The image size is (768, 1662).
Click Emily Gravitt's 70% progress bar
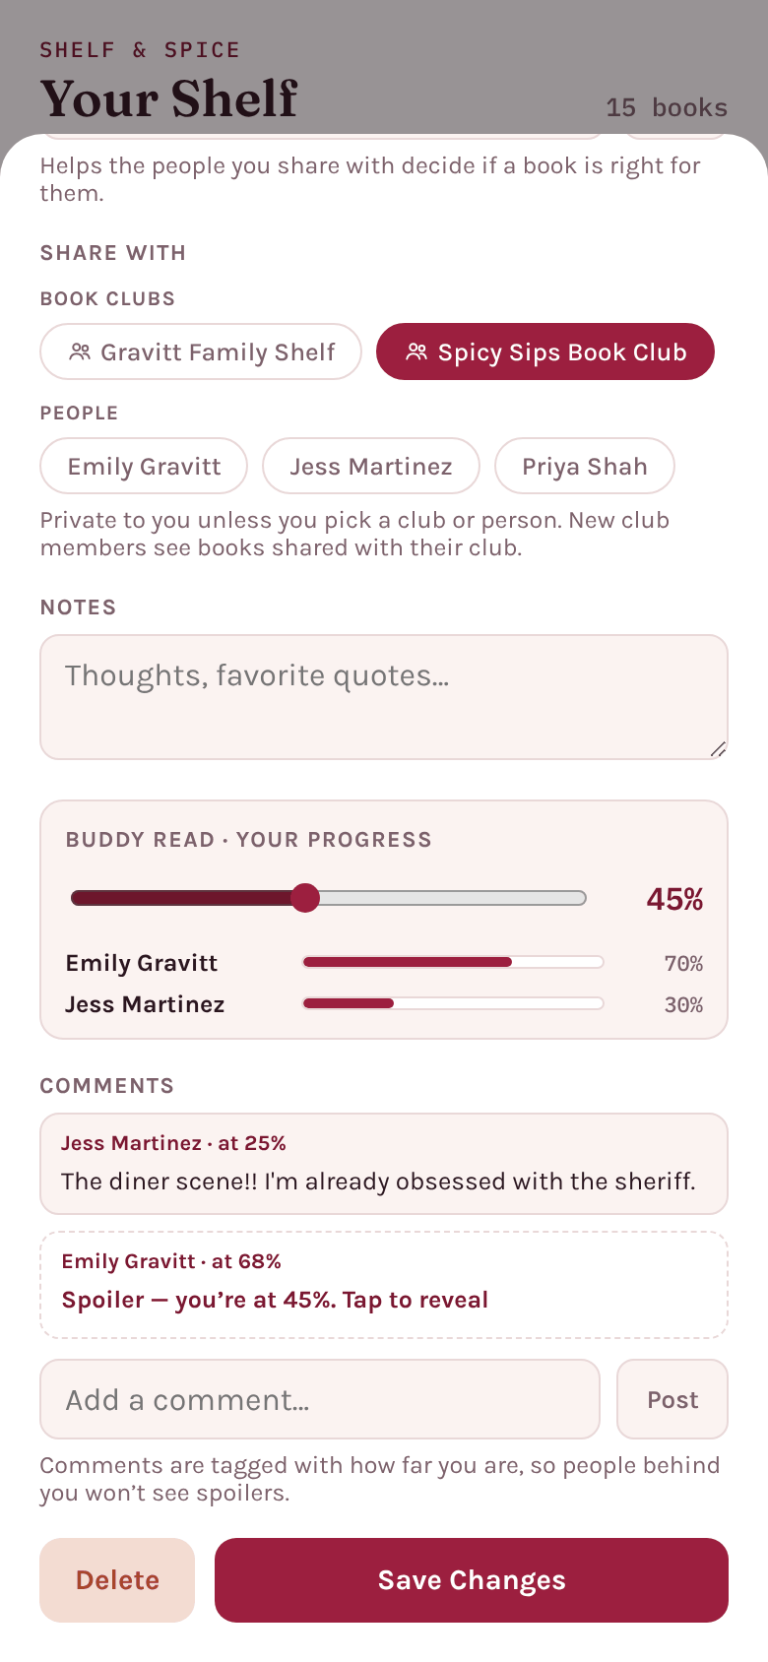tap(453, 962)
